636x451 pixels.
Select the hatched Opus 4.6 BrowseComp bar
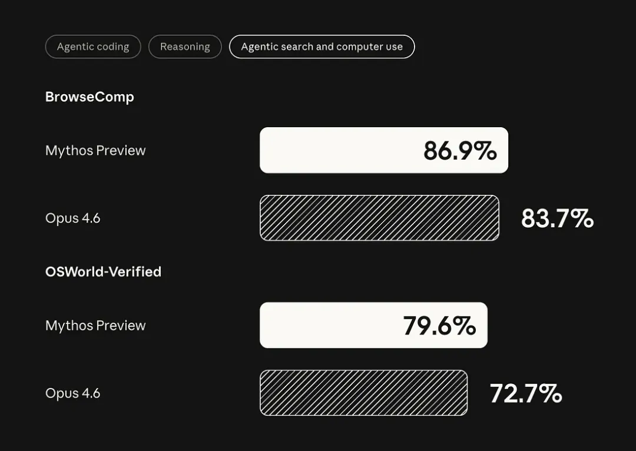click(379, 218)
